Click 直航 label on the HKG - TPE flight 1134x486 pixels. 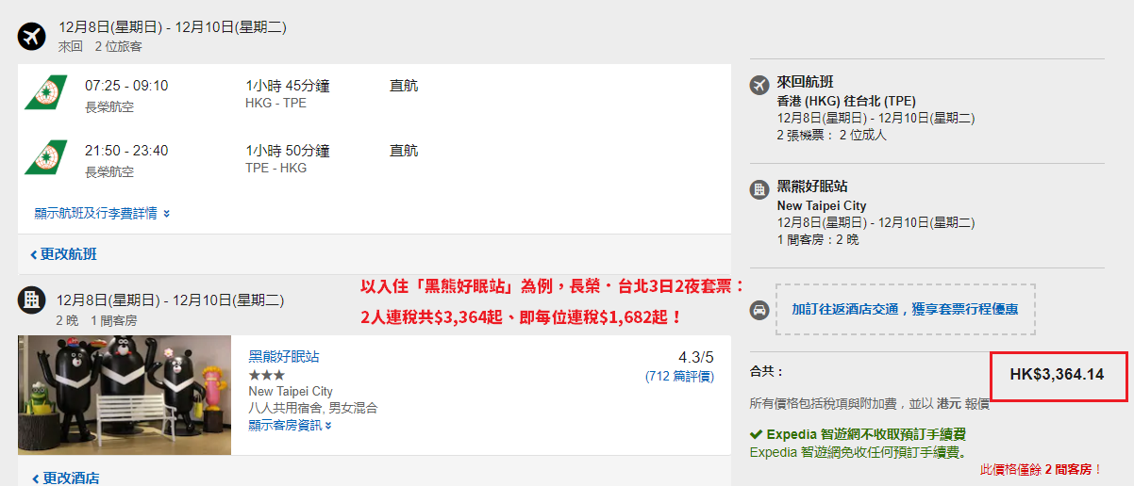[x=404, y=86]
